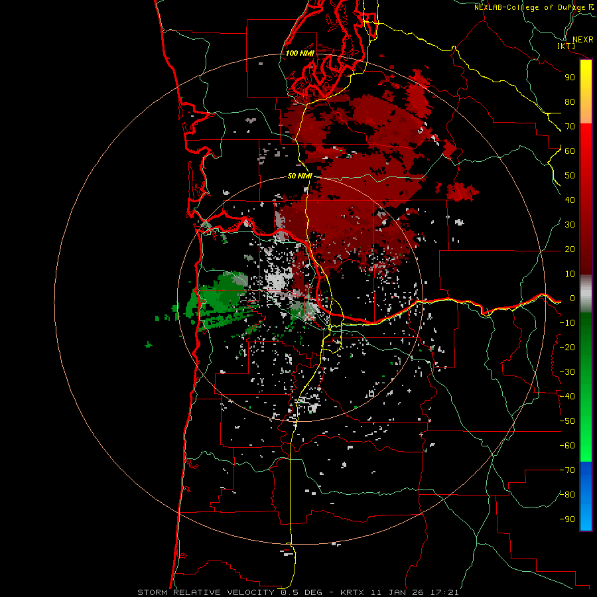This screenshot has height=597, width=597.
Task: Click the "-50" scale value
Action: 567,421
